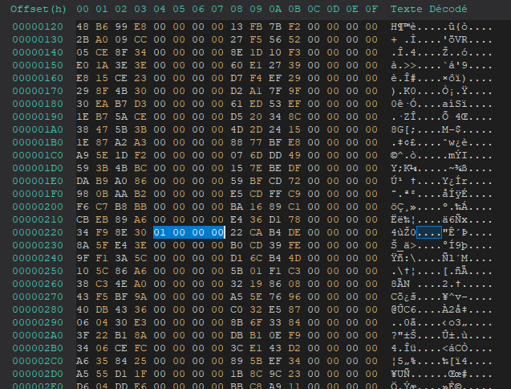Select byte 4E in row 00000260
511x389 pixels.
coord(121,284)
